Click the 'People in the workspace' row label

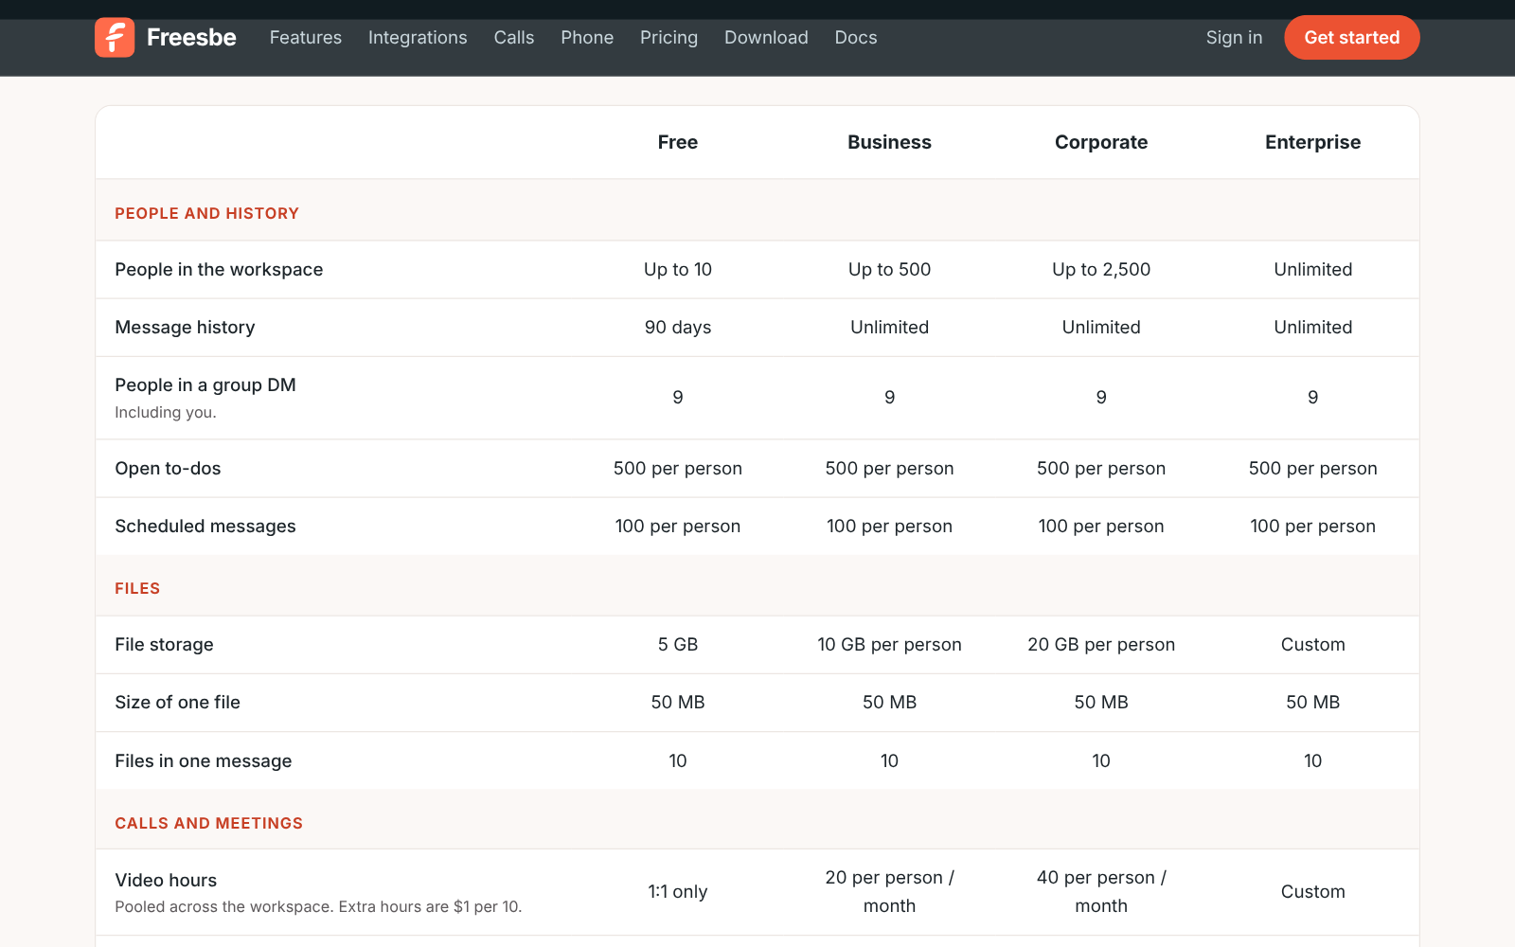point(219,270)
